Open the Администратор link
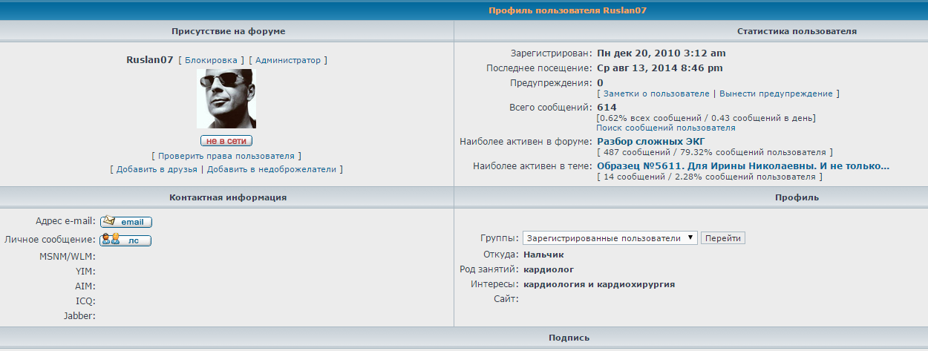Viewport: 928px width, 351px height. click(288, 60)
